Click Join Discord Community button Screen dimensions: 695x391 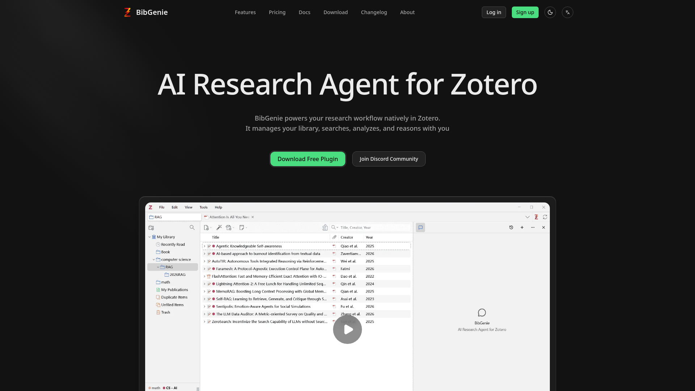[x=389, y=159]
